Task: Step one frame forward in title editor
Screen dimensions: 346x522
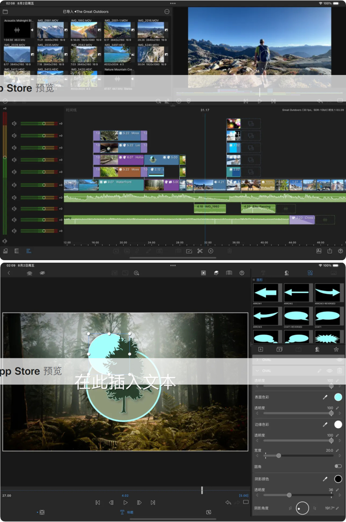Action: pyautogui.click(x=139, y=502)
